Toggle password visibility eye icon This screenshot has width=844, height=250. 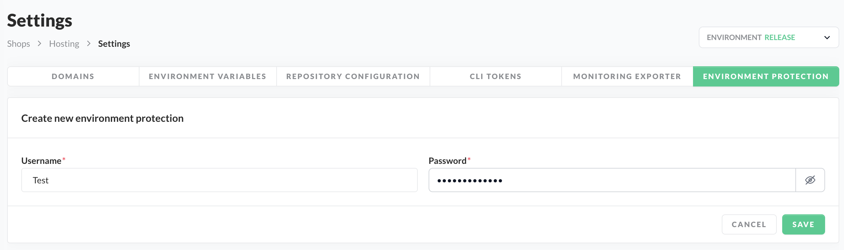810,180
